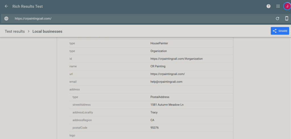Click the SHARE button
Viewport: 291px width, 139px height.
click(x=280, y=31)
